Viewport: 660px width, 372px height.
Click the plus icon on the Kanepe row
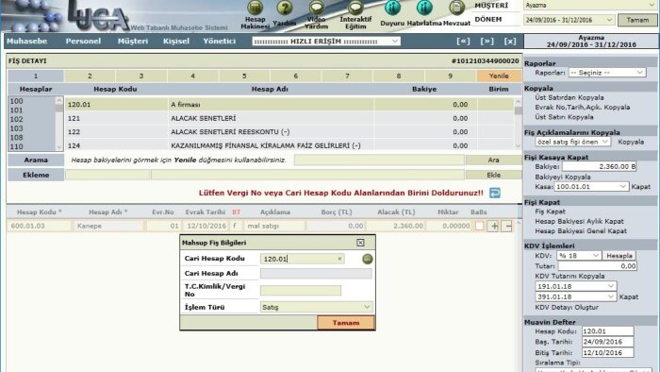pos(494,227)
